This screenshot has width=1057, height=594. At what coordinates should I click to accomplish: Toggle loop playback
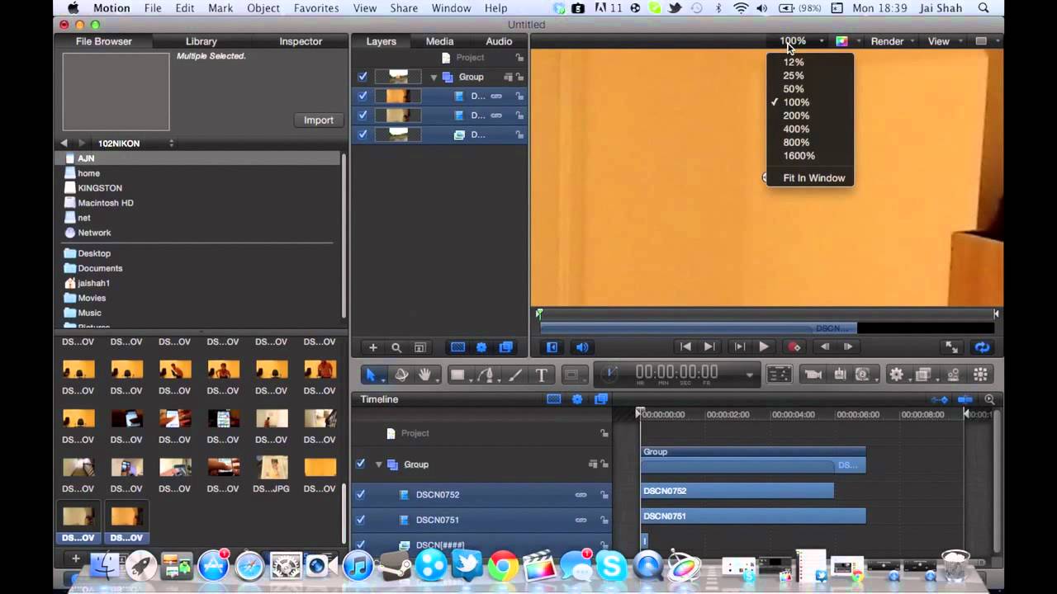coord(982,347)
